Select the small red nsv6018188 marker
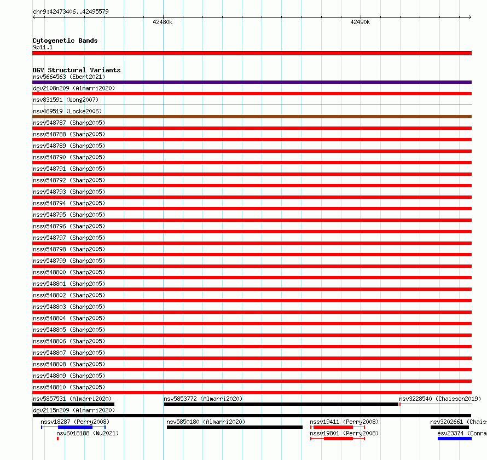The width and height of the screenshot is (487, 460). coord(58,439)
